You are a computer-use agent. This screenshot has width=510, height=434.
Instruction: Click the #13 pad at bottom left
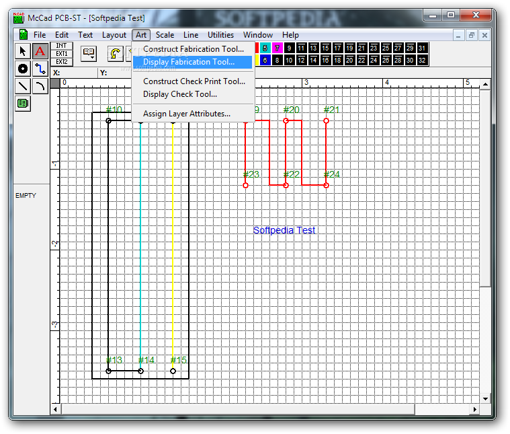(109, 371)
